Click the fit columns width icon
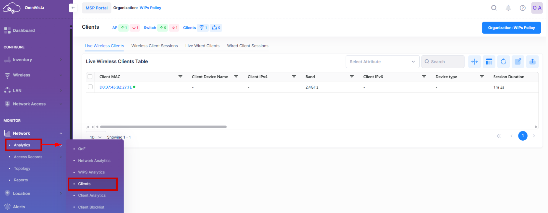The image size is (548, 213). click(474, 61)
